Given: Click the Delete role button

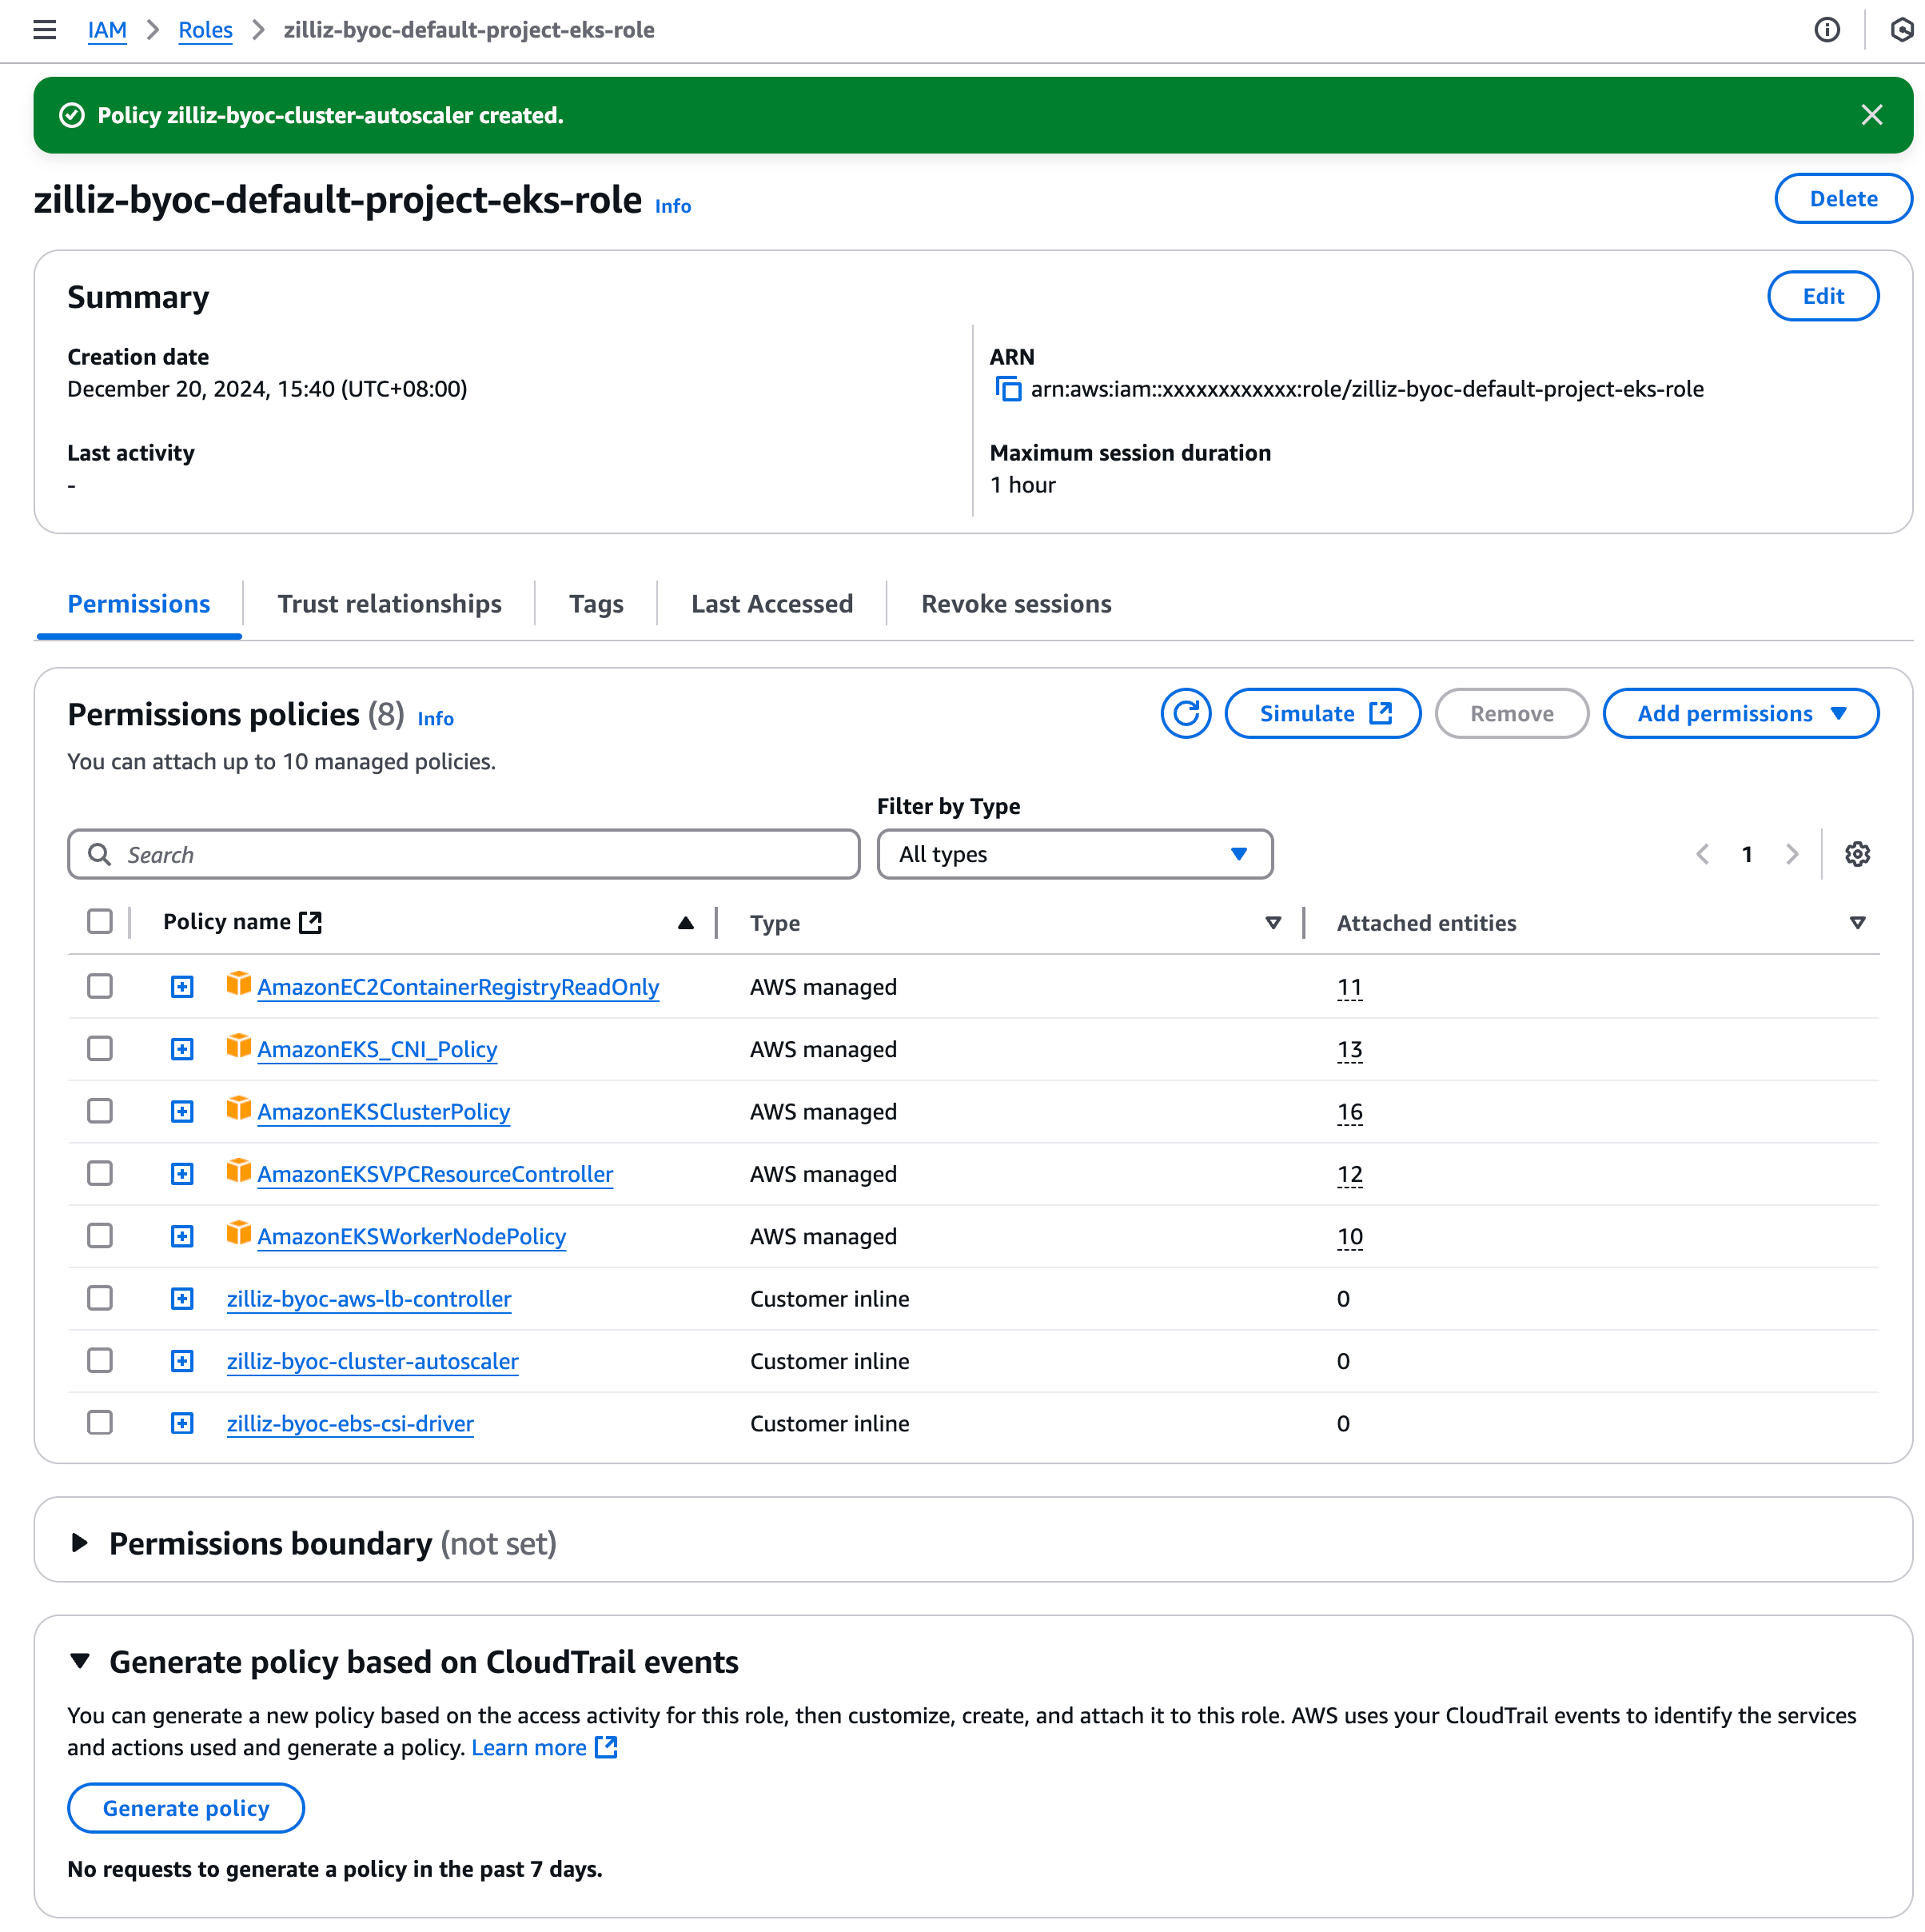Looking at the screenshot, I should tap(1843, 198).
